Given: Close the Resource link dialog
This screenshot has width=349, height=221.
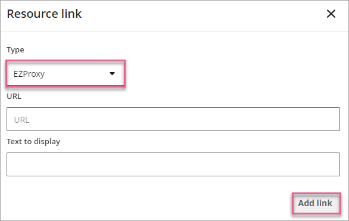Looking at the screenshot, I should [x=331, y=14].
